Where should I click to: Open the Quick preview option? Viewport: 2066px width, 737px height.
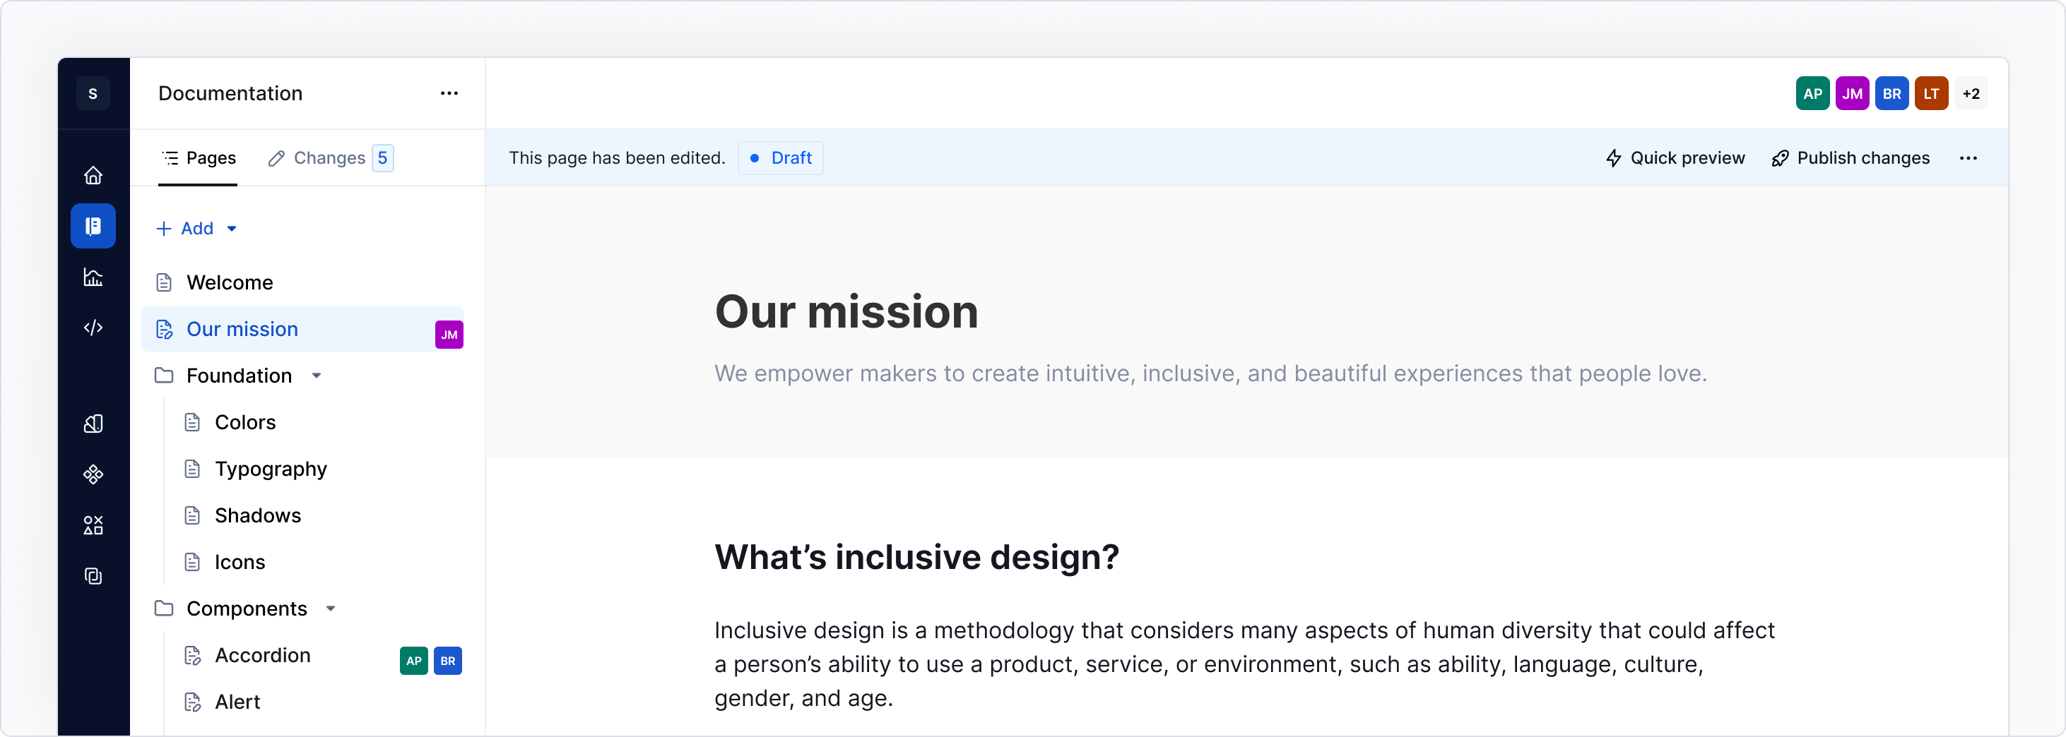(1675, 158)
